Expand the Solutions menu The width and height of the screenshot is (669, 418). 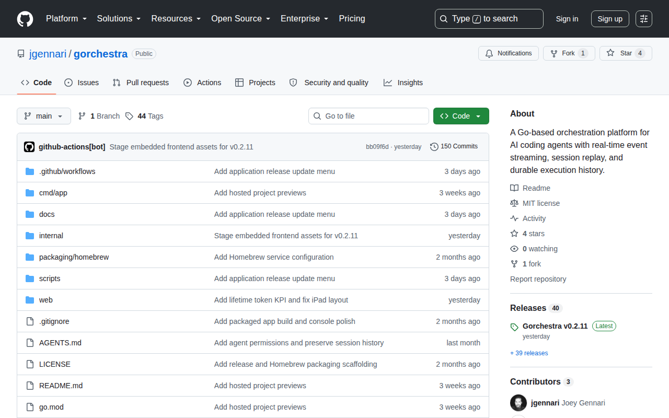click(x=119, y=19)
